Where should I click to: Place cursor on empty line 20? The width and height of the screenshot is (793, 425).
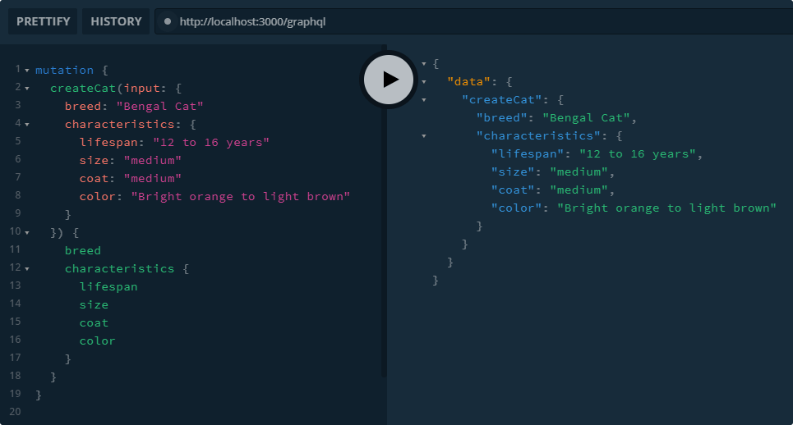[x=164, y=414]
